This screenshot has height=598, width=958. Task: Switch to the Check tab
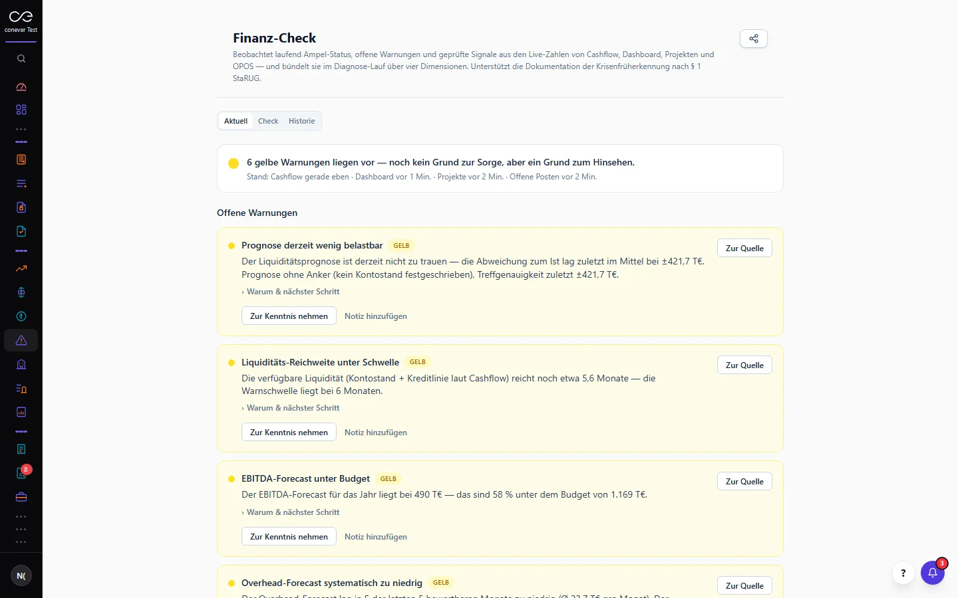(268, 121)
